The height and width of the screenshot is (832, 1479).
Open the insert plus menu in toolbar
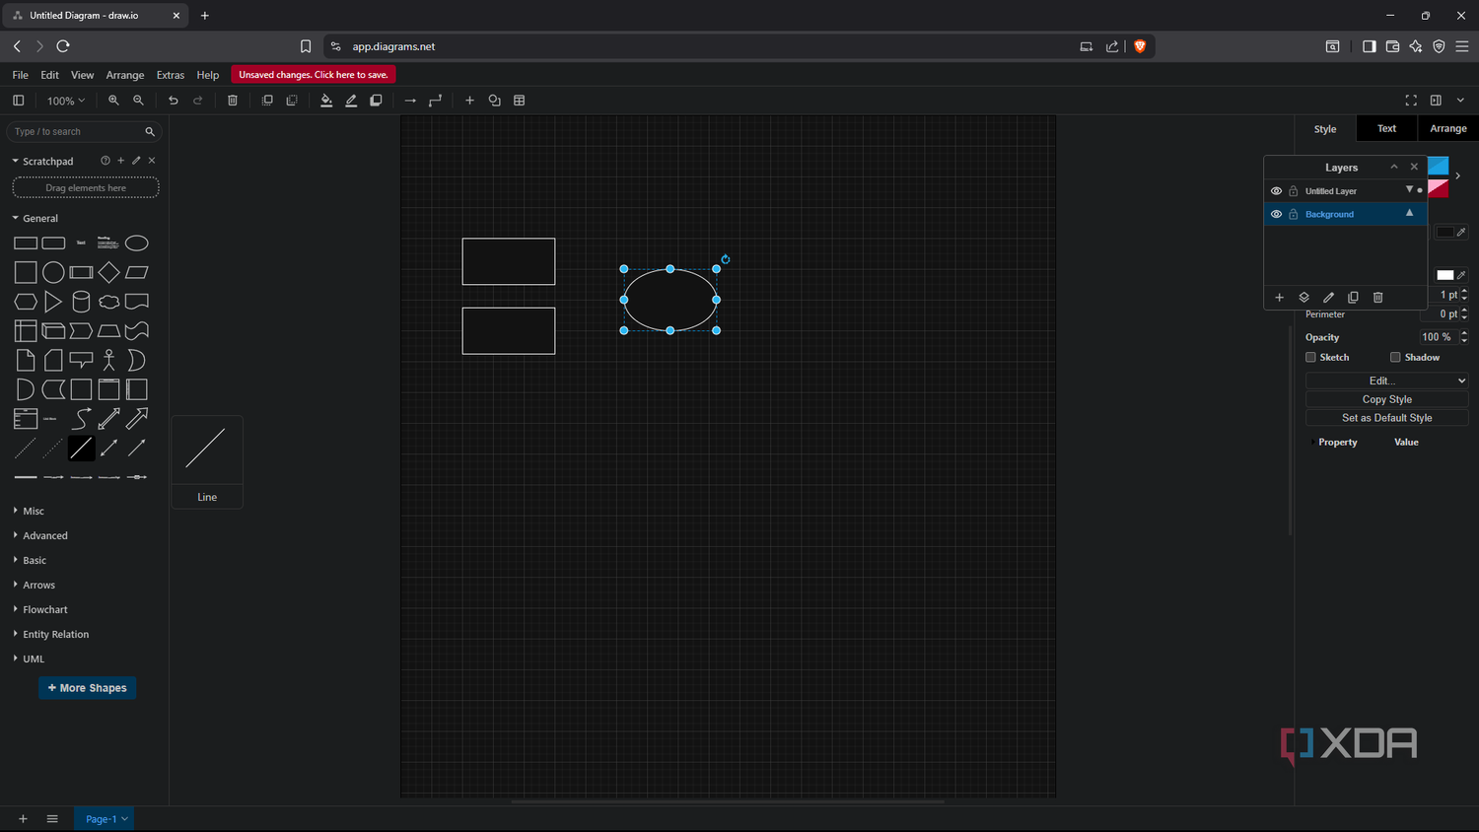[469, 101]
